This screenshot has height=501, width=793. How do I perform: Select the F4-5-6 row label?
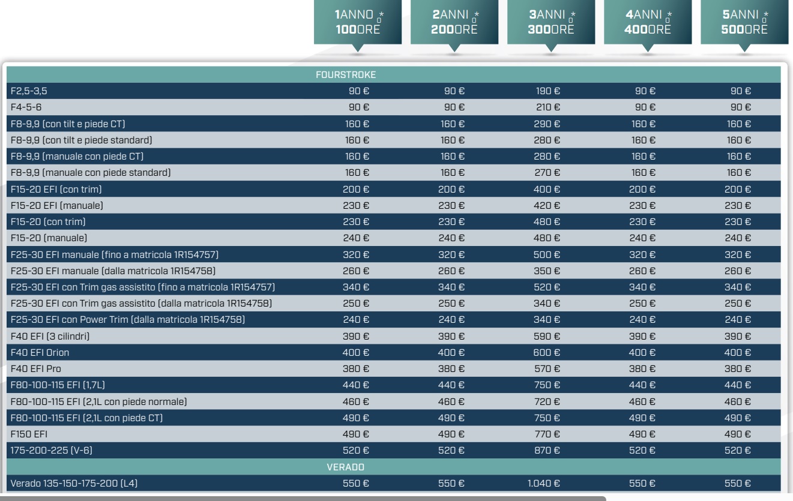[x=26, y=108]
